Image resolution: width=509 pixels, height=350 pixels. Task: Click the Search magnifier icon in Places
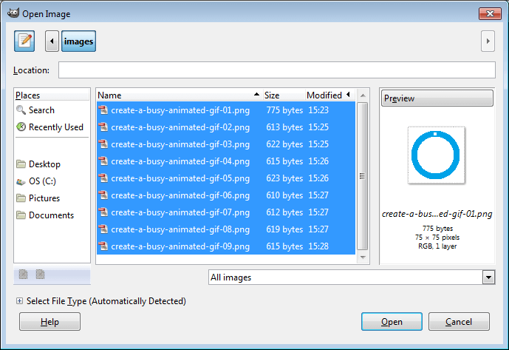(21, 110)
